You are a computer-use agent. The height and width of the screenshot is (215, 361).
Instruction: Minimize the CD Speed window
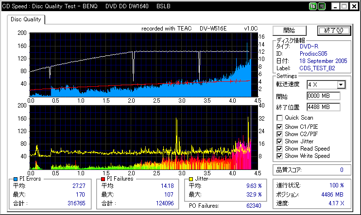(x=335, y=6)
